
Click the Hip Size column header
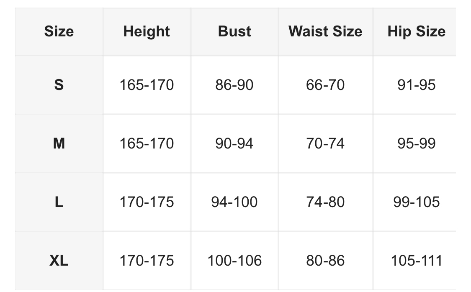416,32
